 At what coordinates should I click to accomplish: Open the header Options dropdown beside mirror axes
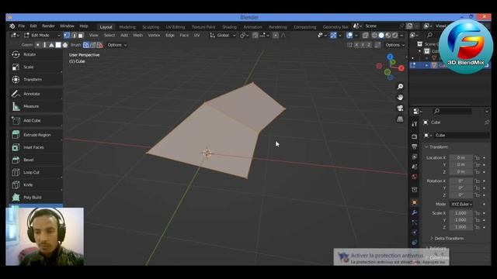(395, 45)
